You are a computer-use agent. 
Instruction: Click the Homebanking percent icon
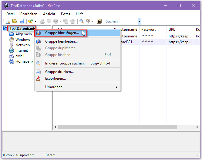(12, 61)
